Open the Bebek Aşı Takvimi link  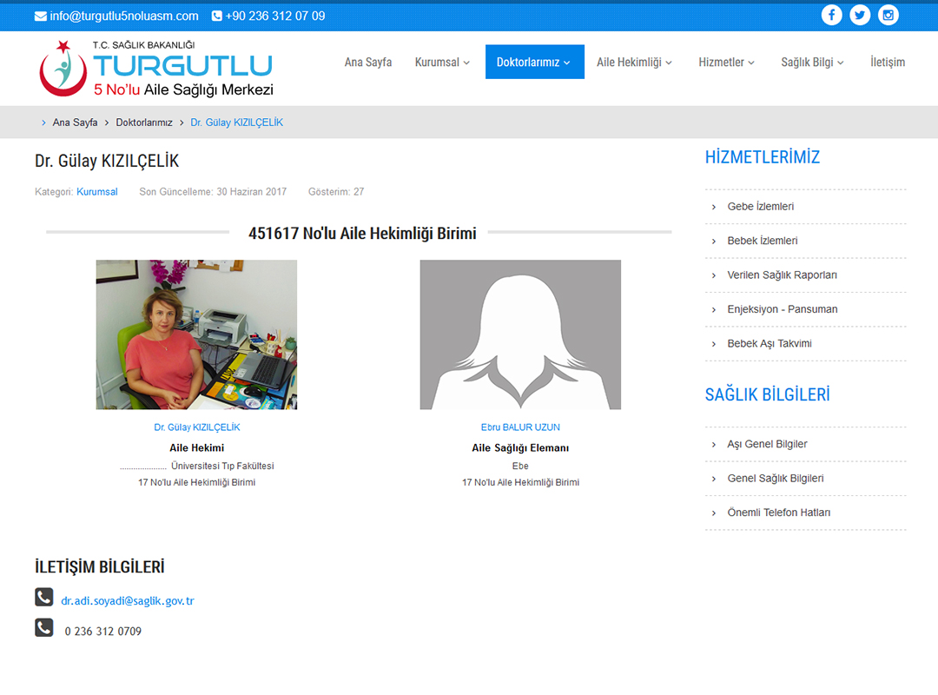tap(769, 343)
